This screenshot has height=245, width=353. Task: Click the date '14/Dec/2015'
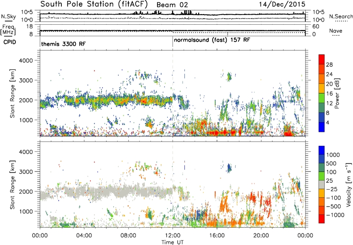[282, 4]
